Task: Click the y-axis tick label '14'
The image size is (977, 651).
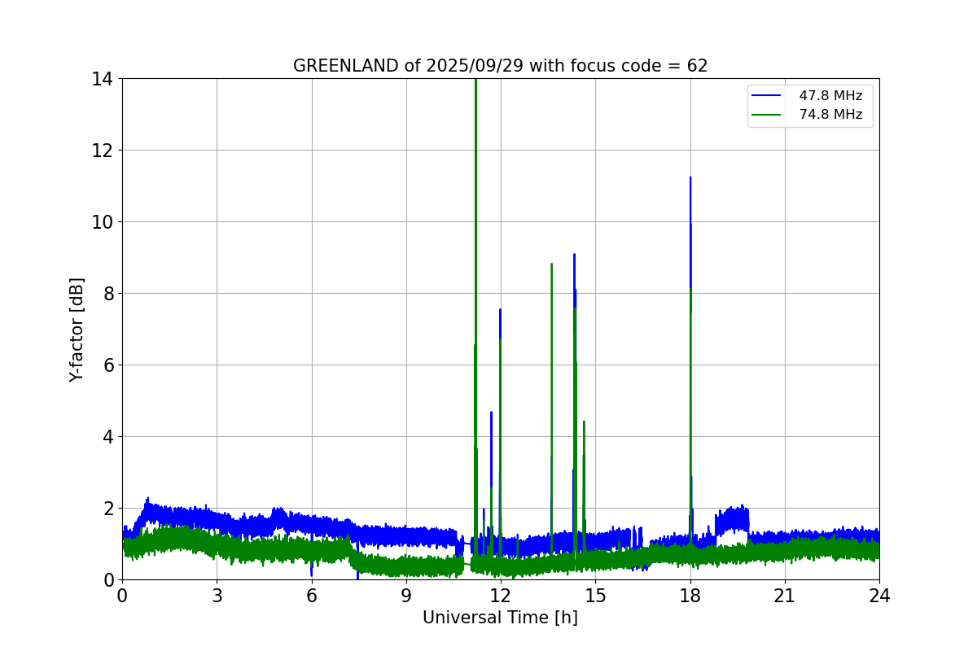Action: pos(102,79)
